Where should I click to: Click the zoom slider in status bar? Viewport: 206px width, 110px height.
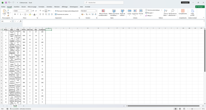(192, 109)
